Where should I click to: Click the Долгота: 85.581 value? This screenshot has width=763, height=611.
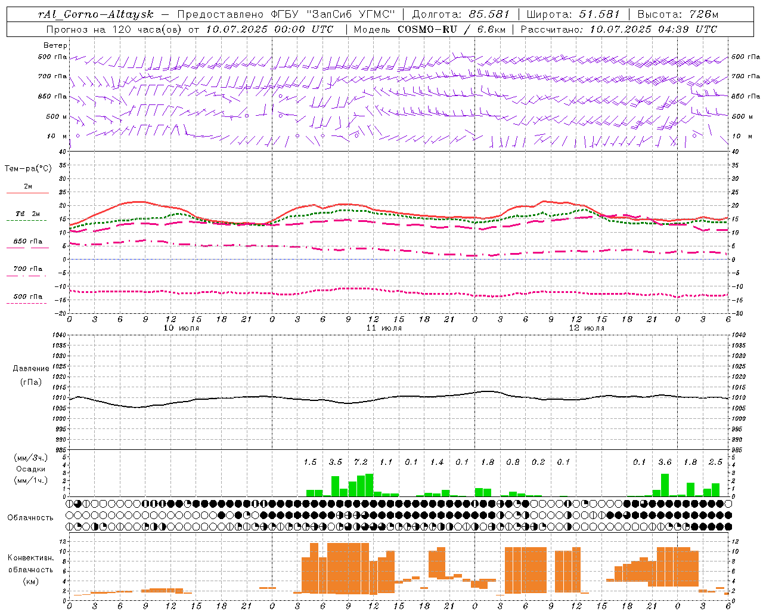[x=461, y=14]
